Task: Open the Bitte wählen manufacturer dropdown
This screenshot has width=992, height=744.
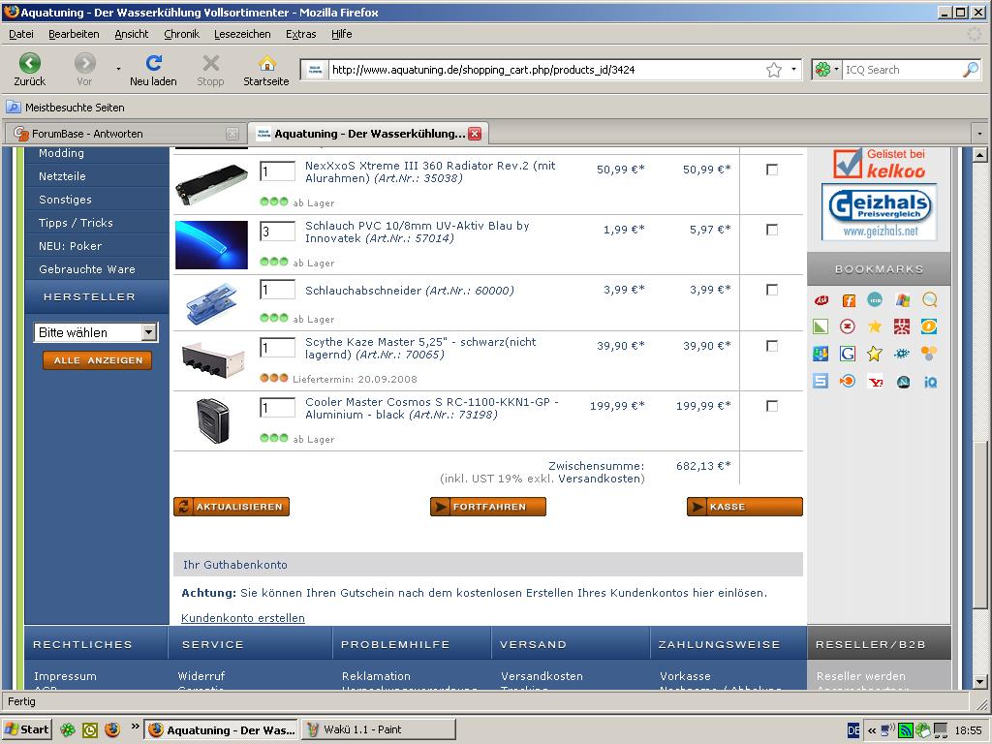Action: click(x=96, y=333)
